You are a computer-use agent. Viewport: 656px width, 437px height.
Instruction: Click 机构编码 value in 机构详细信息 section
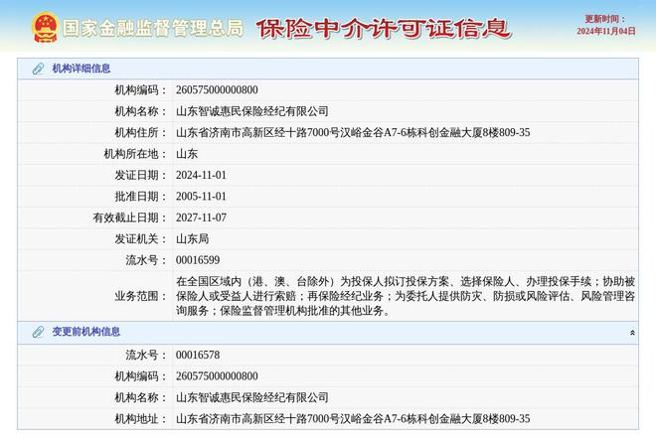217,90
